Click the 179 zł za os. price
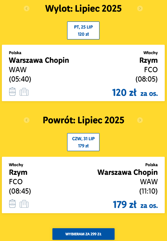This screenshot has width=167, height=241. (x=135, y=205)
